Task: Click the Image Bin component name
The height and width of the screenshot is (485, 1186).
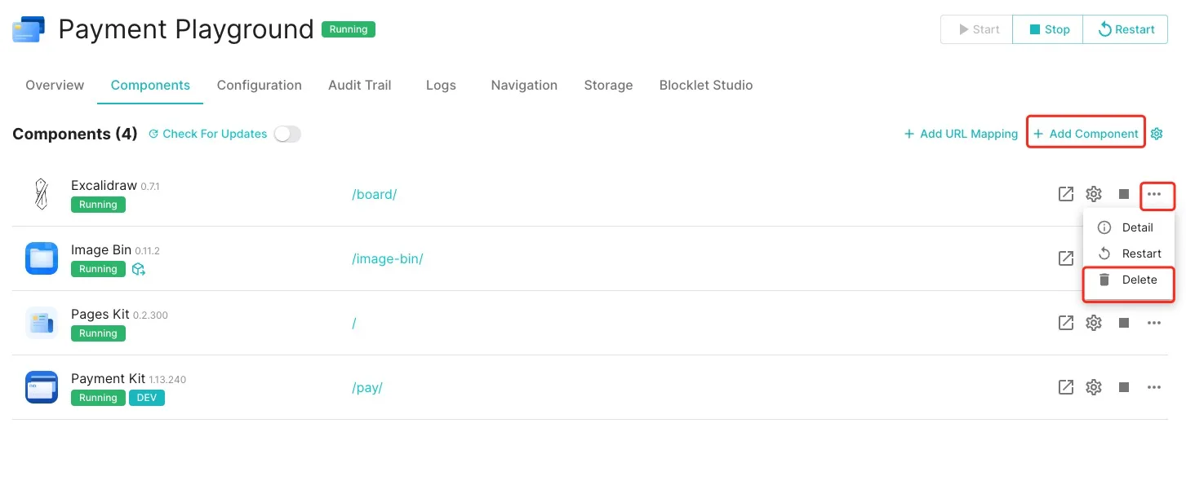Action: click(101, 249)
